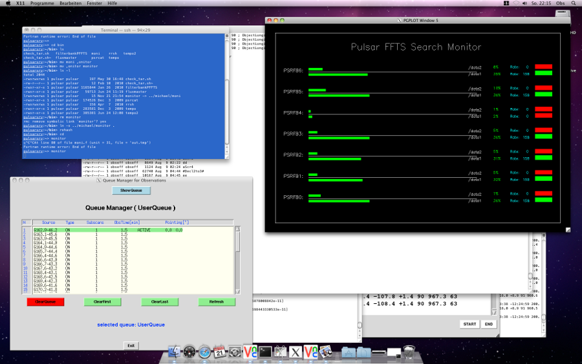Click the Terminal ssh window title bar
Screen dimensions: 582x364
(x=125, y=30)
